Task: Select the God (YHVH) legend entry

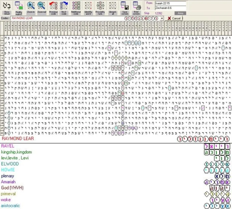Action: (12, 188)
